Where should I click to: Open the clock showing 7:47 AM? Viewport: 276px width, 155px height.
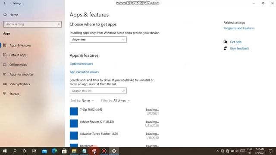coord(260,151)
